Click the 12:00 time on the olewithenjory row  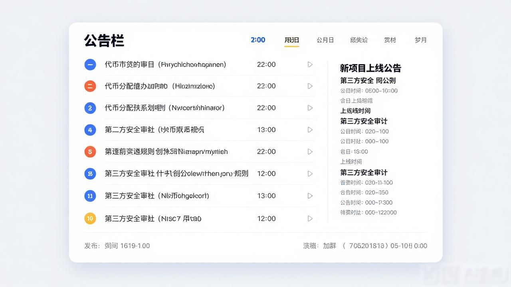[x=266, y=174]
